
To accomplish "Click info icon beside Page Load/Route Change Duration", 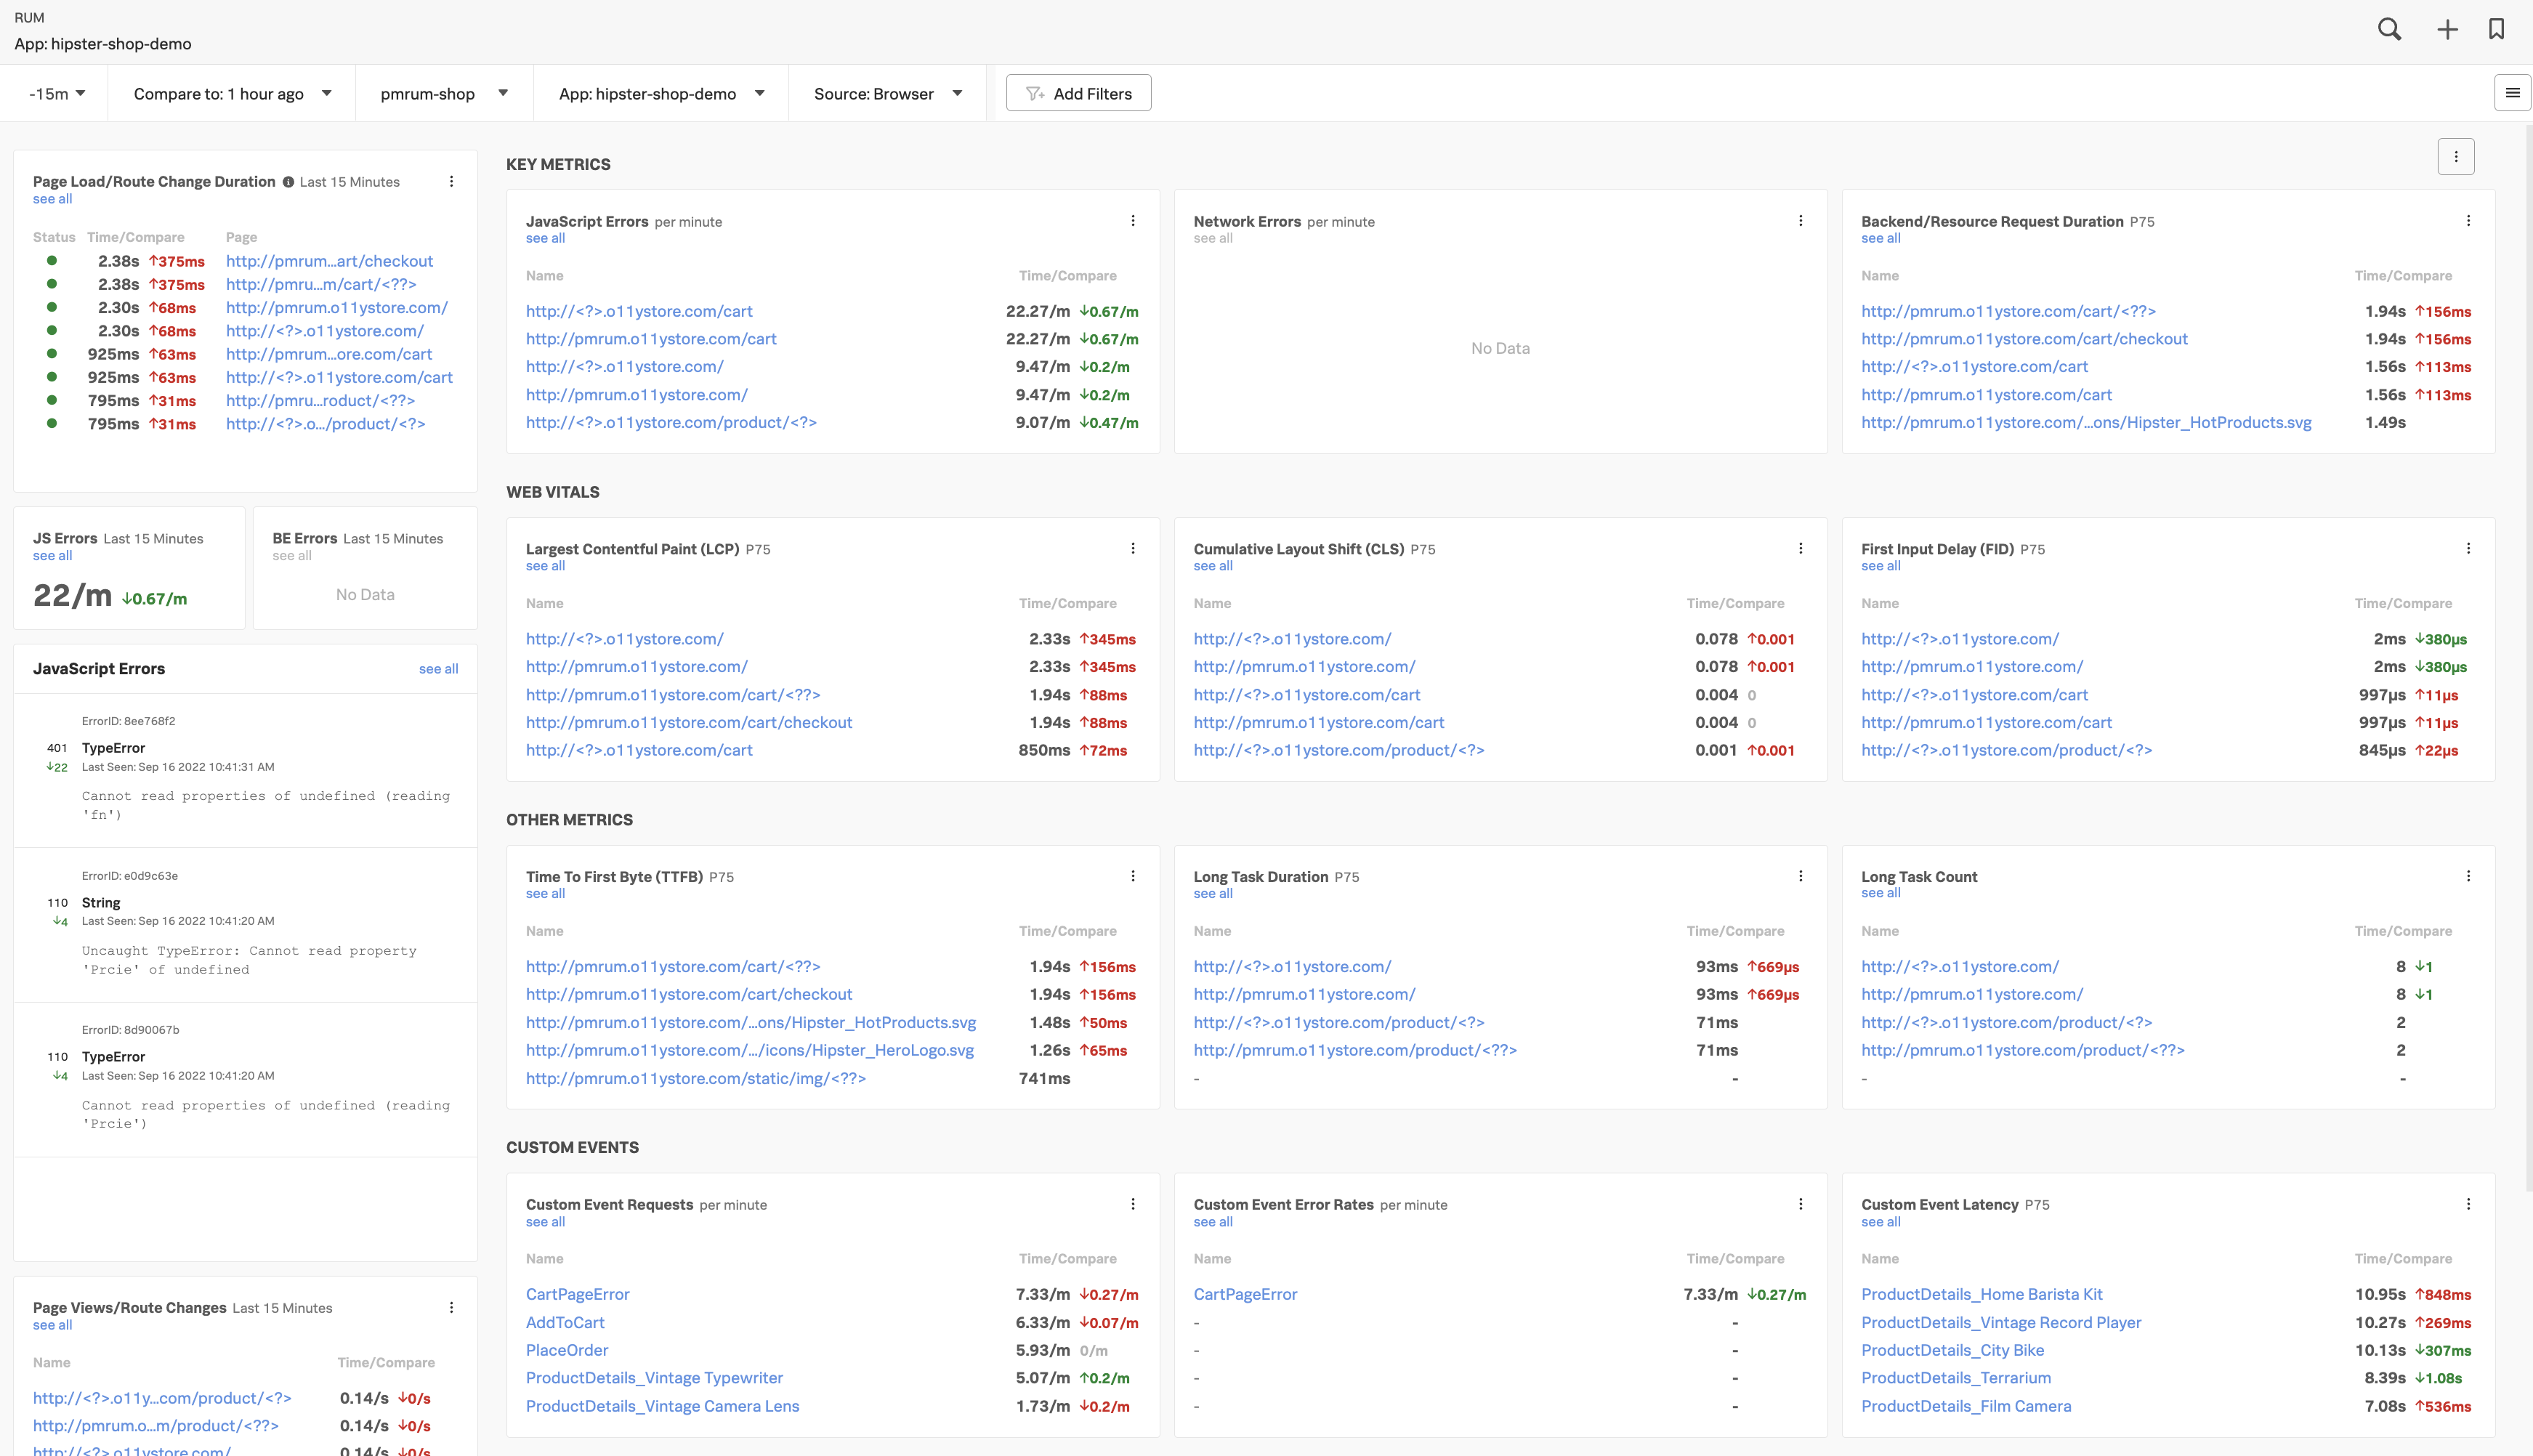I will [288, 182].
